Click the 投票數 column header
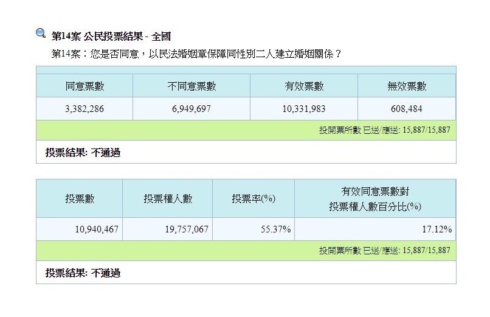Image resolution: width=490 pixels, height=317 pixels. click(80, 198)
